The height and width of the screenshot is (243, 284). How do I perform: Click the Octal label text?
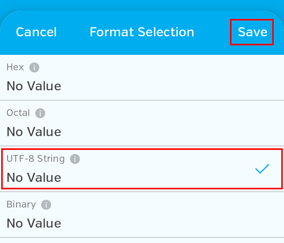point(19,113)
